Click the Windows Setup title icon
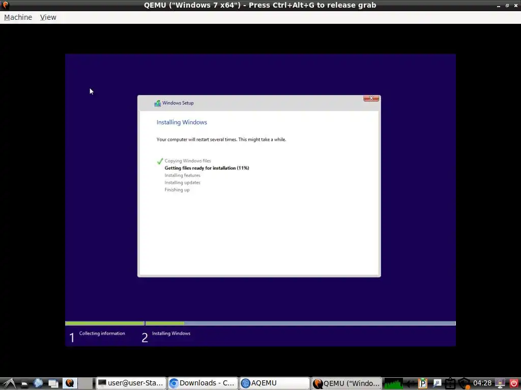This screenshot has width=521, height=390. click(x=158, y=103)
